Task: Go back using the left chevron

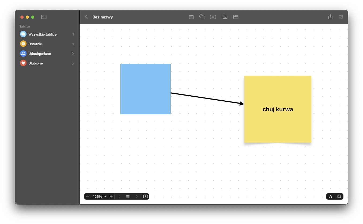Action: point(86,17)
